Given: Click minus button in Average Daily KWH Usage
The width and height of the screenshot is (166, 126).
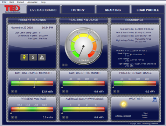Looking at the screenshot, I should (67, 117).
